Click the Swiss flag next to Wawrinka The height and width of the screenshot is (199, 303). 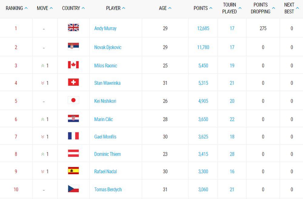tap(73, 82)
